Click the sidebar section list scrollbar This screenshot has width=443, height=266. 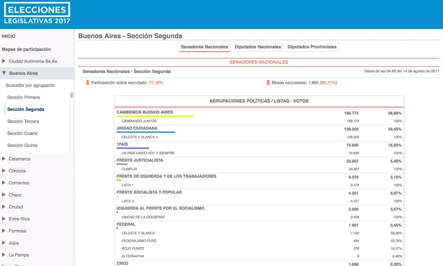[x=72, y=95]
